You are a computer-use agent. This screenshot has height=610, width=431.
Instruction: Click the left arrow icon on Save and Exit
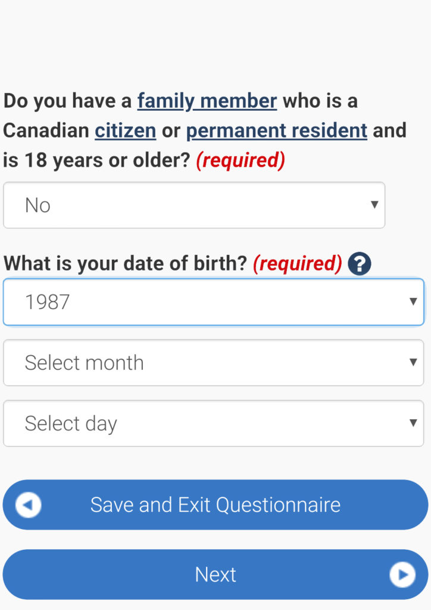pos(29,505)
